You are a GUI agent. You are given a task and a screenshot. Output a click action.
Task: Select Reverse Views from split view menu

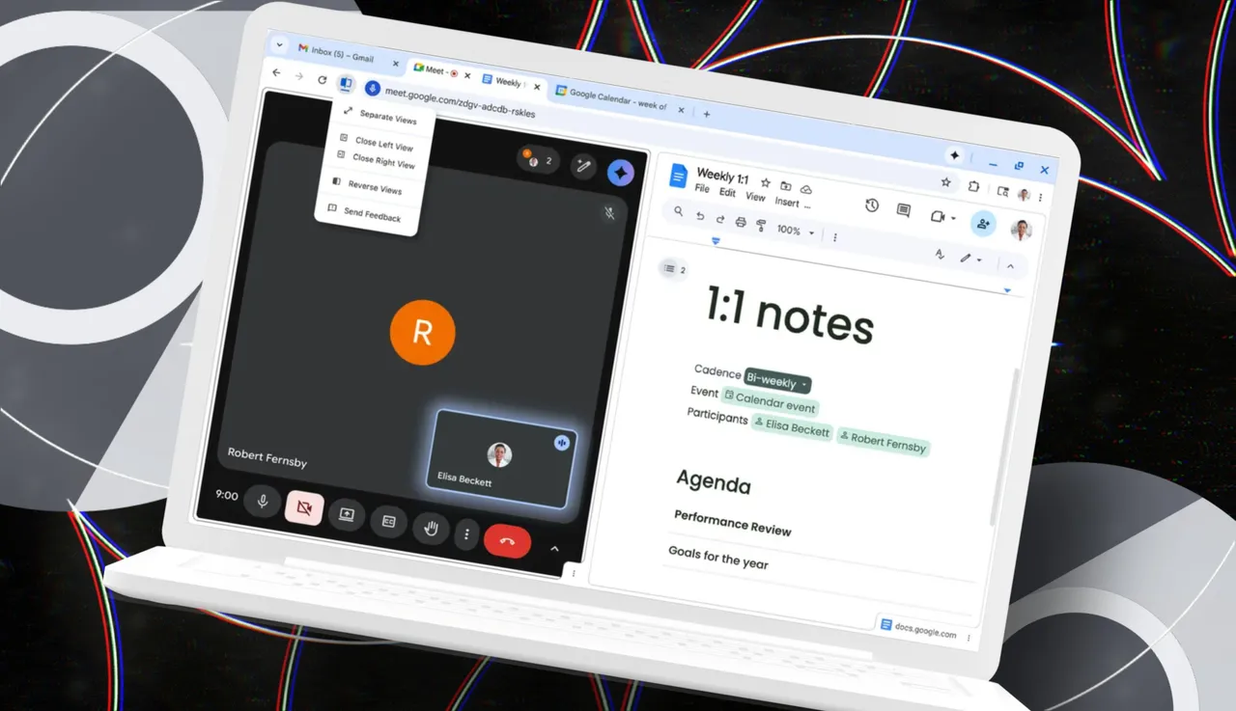pyautogui.click(x=374, y=188)
